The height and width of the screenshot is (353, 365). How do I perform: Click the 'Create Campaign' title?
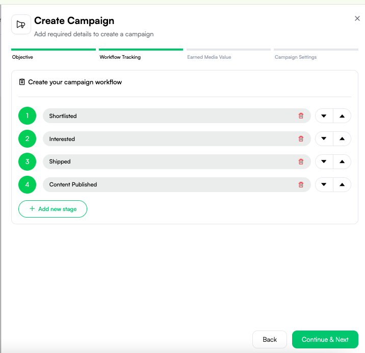pyautogui.click(x=74, y=21)
